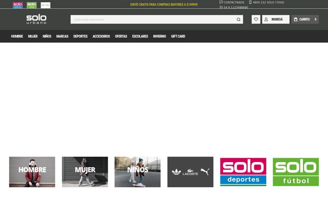Open the Ofertas menu
Viewport: 328px width, 205px height.
tap(121, 36)
